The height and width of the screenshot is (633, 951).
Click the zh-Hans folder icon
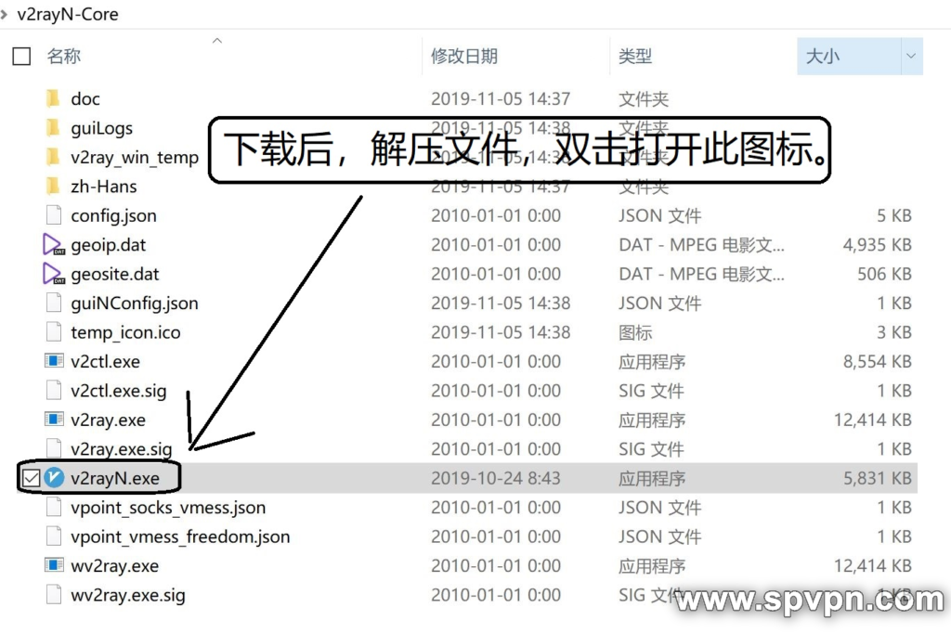click(54, 187)
